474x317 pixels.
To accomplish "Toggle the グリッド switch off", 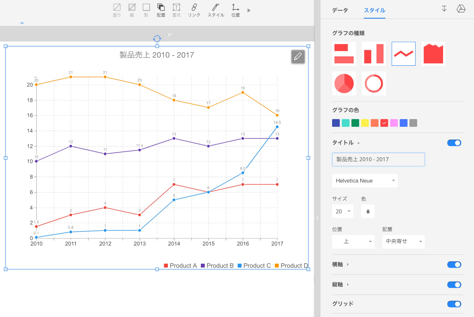I will (x=454, y=304).
